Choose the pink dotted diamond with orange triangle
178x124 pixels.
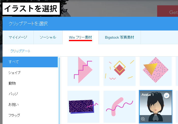156,71
